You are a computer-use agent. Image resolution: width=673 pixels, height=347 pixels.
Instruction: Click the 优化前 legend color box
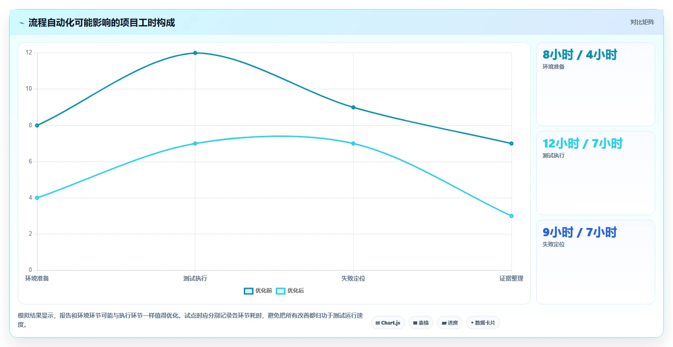pos(248,291)
